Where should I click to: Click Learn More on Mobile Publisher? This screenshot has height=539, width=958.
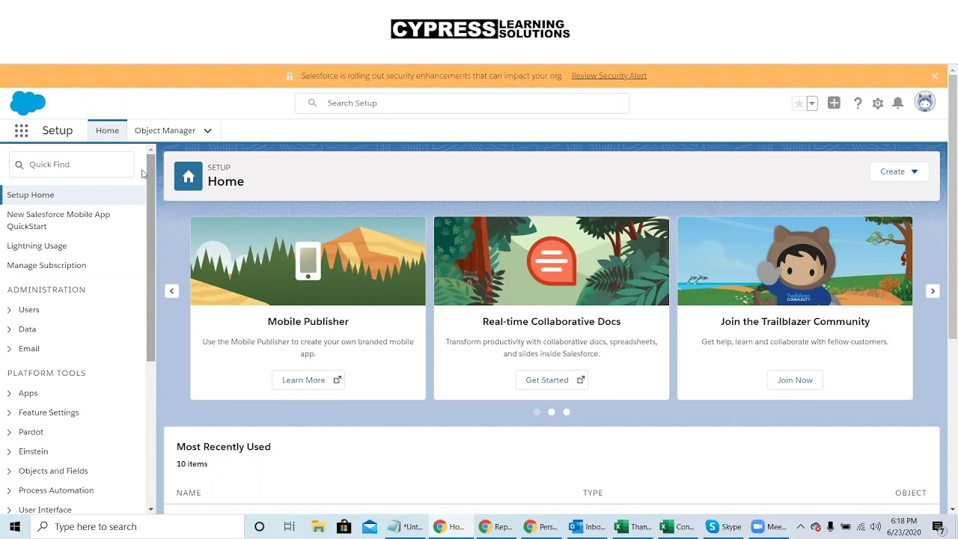tap(308, 380)
